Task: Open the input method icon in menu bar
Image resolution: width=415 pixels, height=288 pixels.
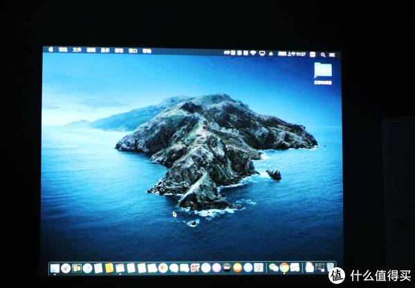Action: (313, 54)
